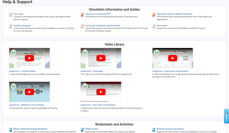Click the CapsimCore Introduction PPT PowerPoint icon

[x=82, y=15]
